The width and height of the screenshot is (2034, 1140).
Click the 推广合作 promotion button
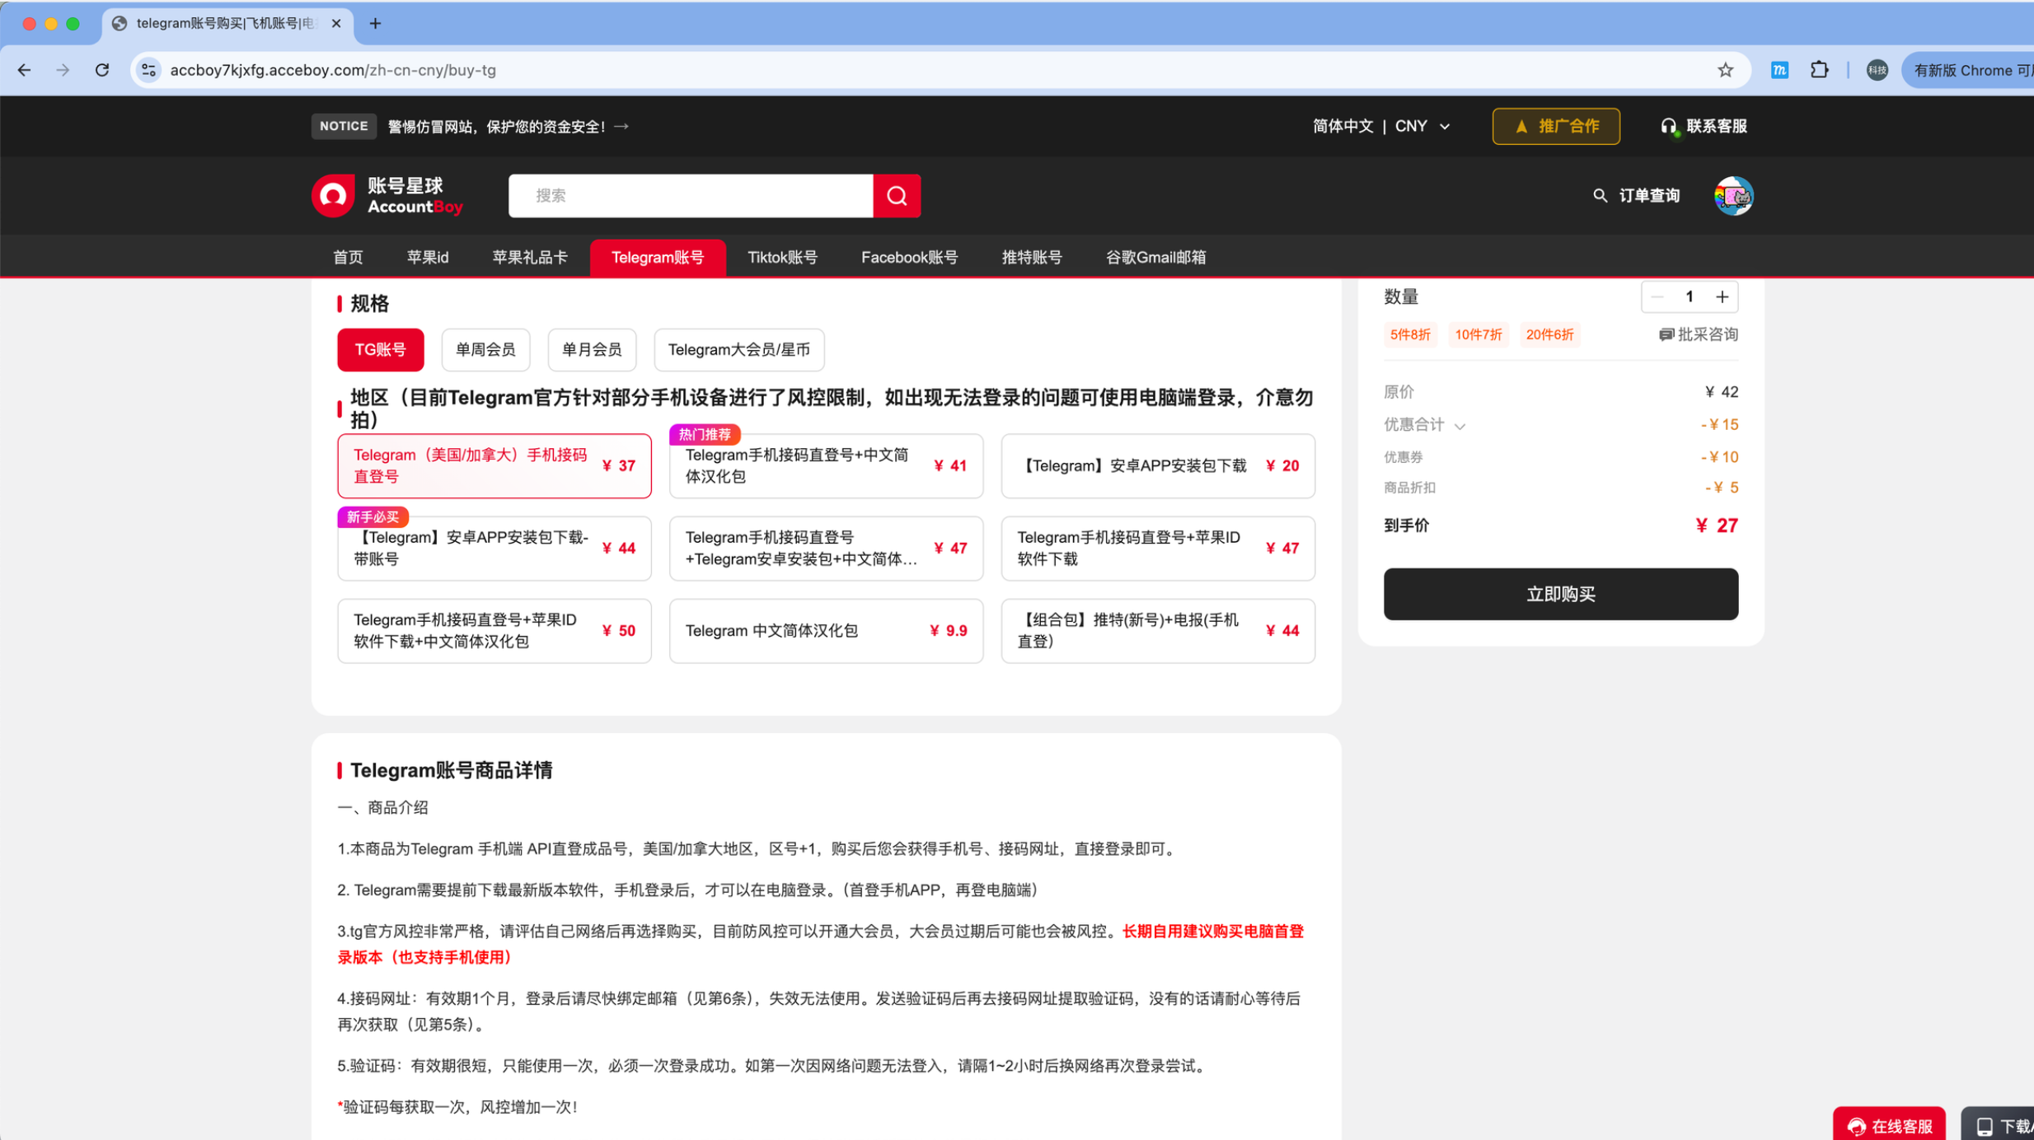[1555, 126]
